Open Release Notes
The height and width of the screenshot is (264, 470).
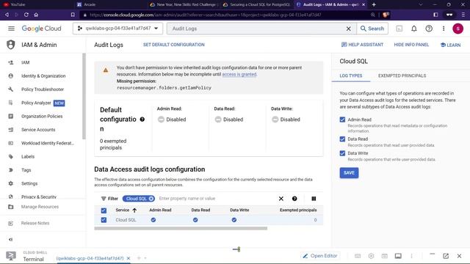point(35,223)
